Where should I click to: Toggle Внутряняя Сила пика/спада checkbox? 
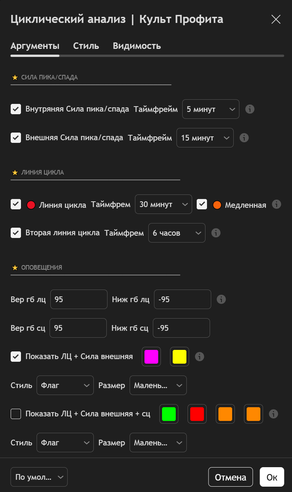coord(16,109)
